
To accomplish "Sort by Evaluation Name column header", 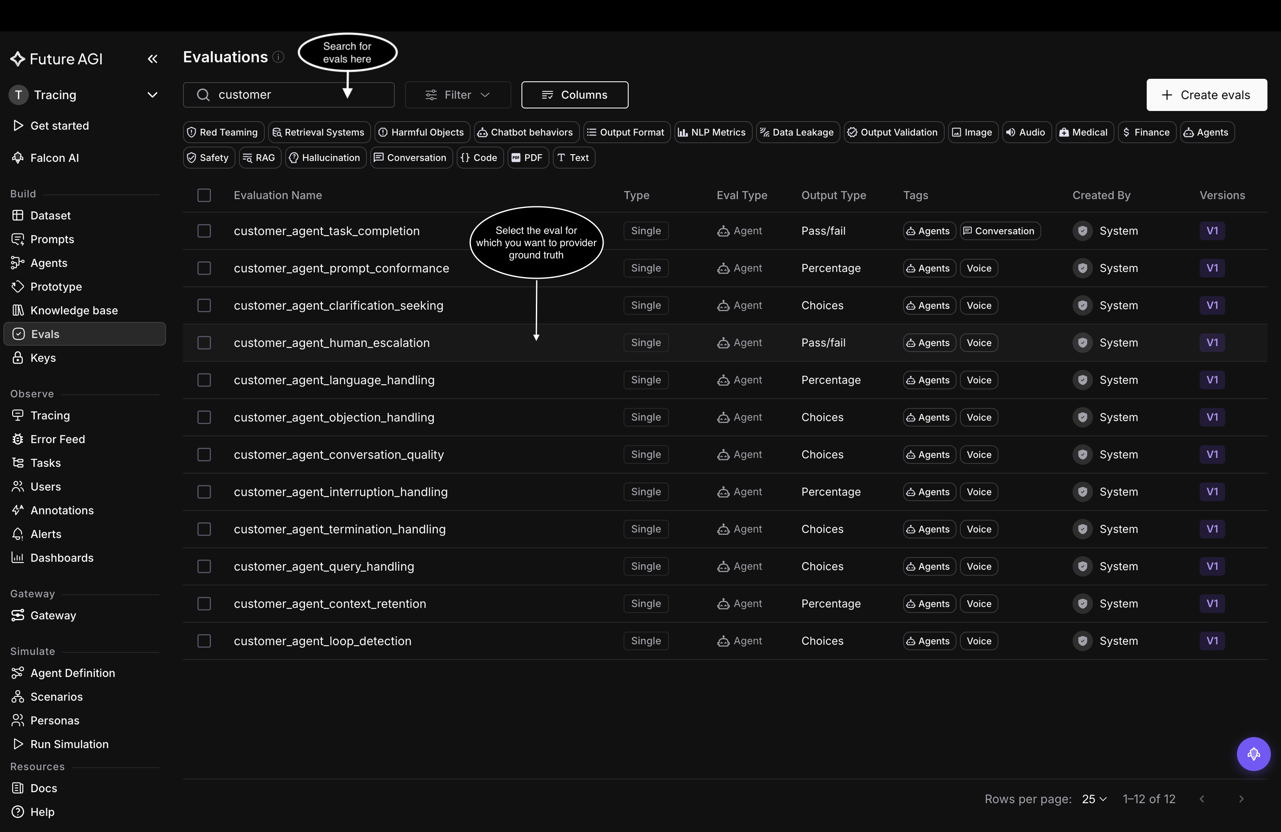I will [278, 195].
